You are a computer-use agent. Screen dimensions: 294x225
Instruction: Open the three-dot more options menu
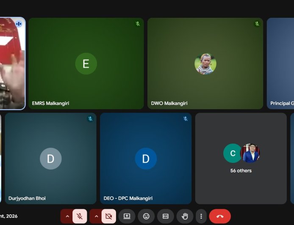click(201, 216)
